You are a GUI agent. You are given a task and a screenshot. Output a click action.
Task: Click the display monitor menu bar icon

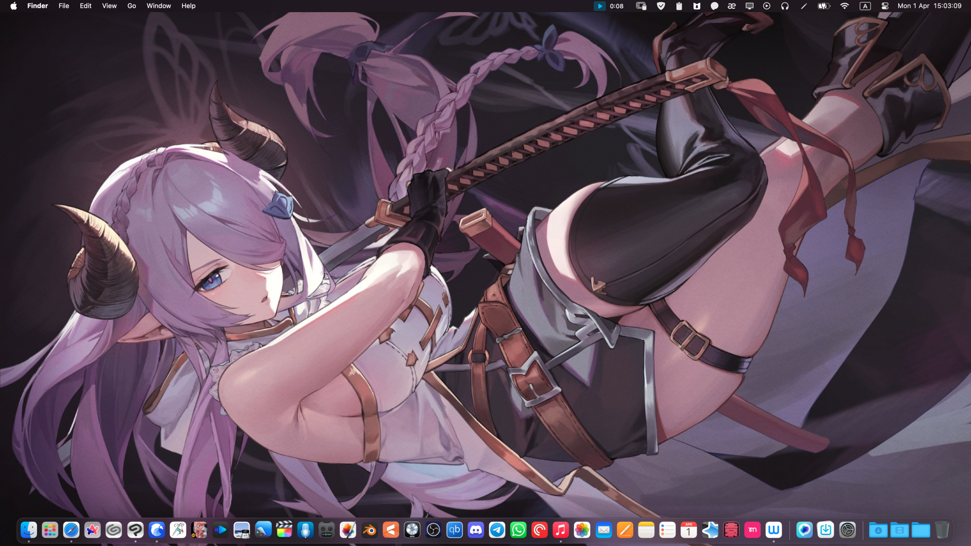(750, 6)
